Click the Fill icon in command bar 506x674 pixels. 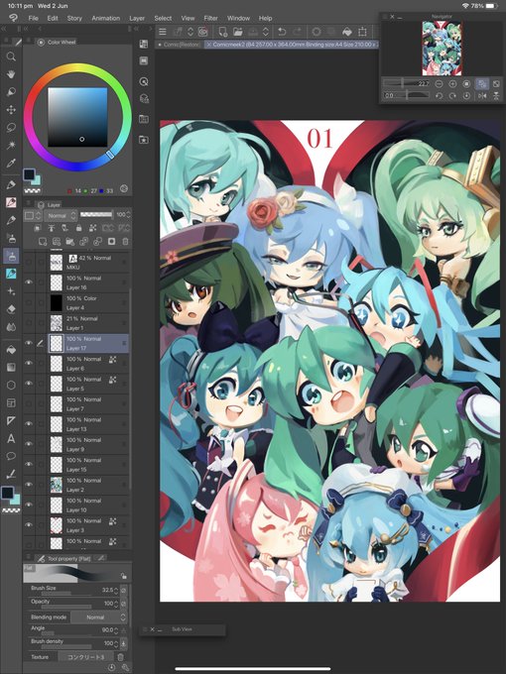347,32
